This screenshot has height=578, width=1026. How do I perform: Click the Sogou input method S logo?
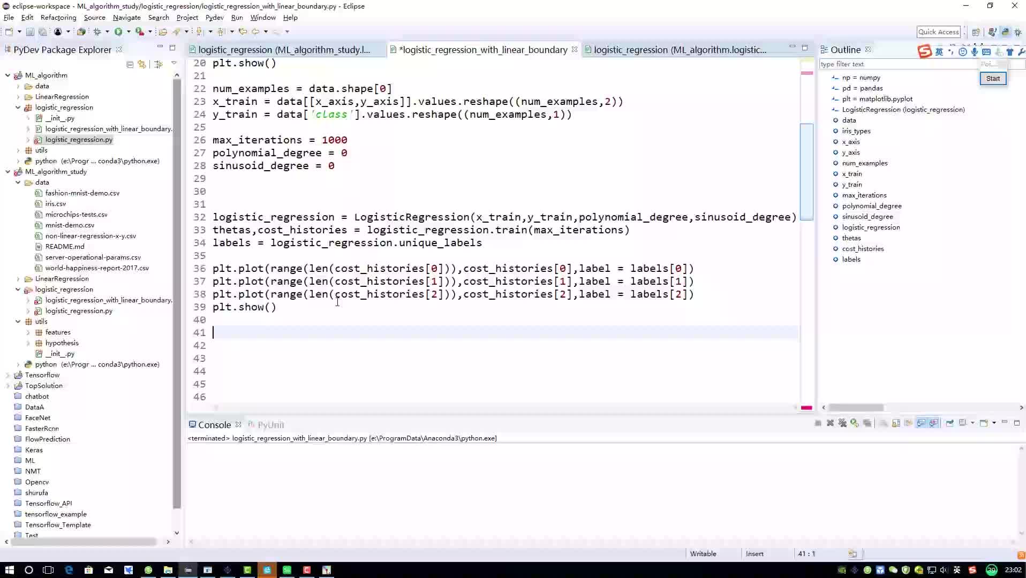[924, 51]
